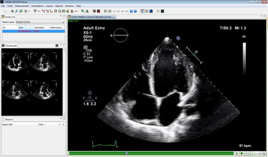Open the File menu
Screen dimensions: 268x157
click(x=3, y=6)
